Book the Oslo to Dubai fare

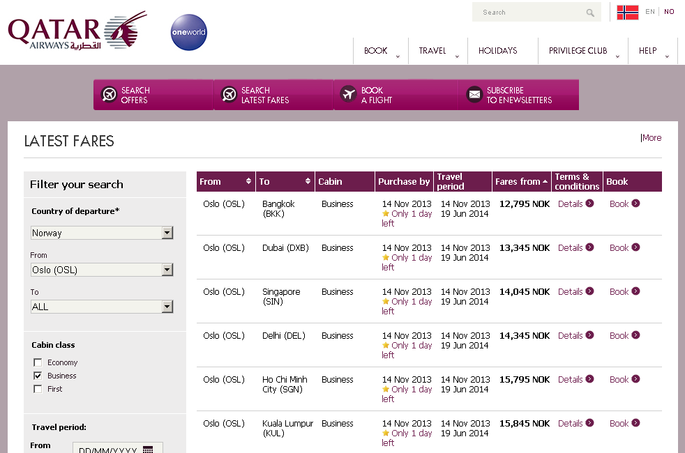(x=624, y=248)
